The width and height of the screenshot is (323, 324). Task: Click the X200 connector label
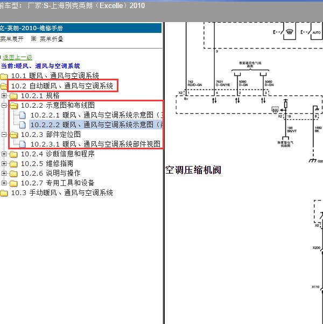[316, 247]
